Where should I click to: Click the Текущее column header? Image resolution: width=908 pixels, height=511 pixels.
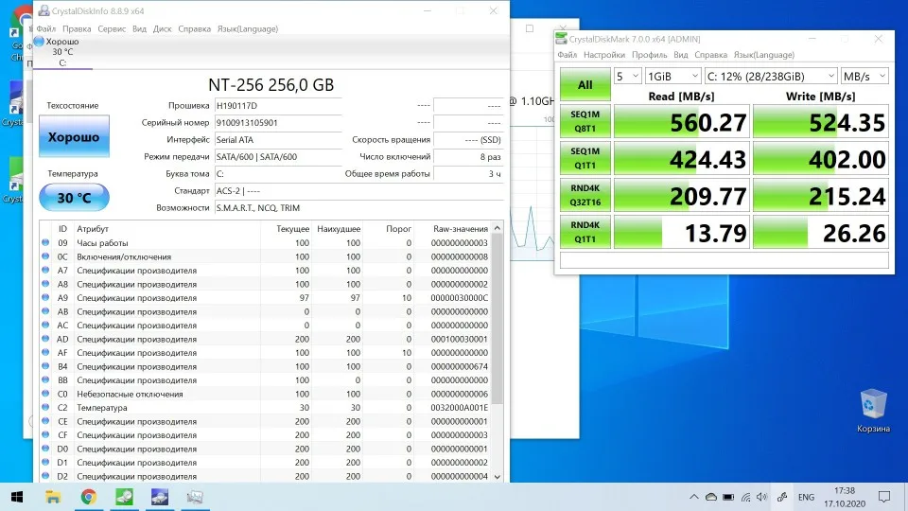pyautogui.click(x=286, y=229)
